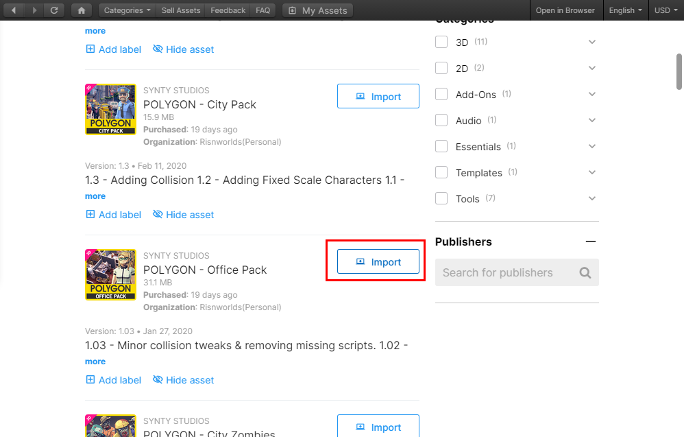Open SYNTY STUDIOS publisher above Office Pack
Viewport: 684px width, 437px height.
click(x=176, y=256)
